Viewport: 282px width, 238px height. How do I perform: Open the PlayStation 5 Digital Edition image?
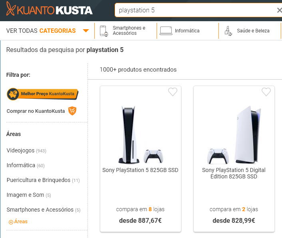(x=234, y=135)
